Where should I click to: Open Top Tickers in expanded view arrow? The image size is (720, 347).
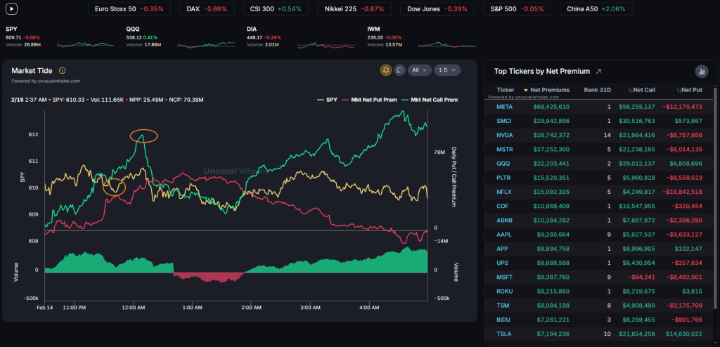click(x=598, y=71)
